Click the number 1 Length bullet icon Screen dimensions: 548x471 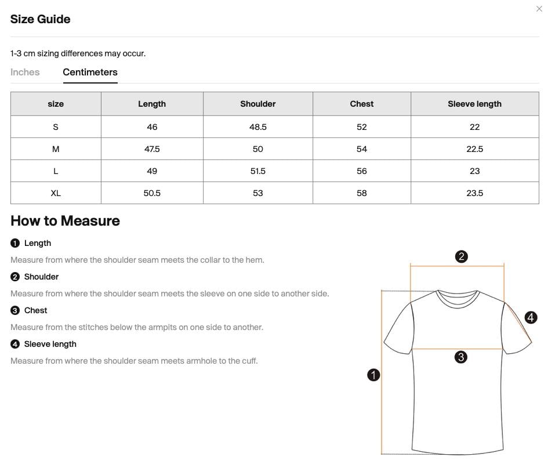point(15,243)
